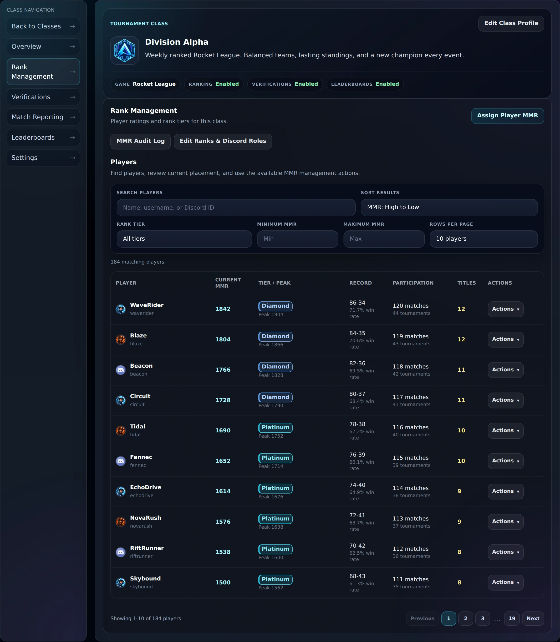Image resolution: width=560 pixels, height=642 pixels.
Task: Click Skybound's MMR value 1500
Action: (x=223, y=582)
